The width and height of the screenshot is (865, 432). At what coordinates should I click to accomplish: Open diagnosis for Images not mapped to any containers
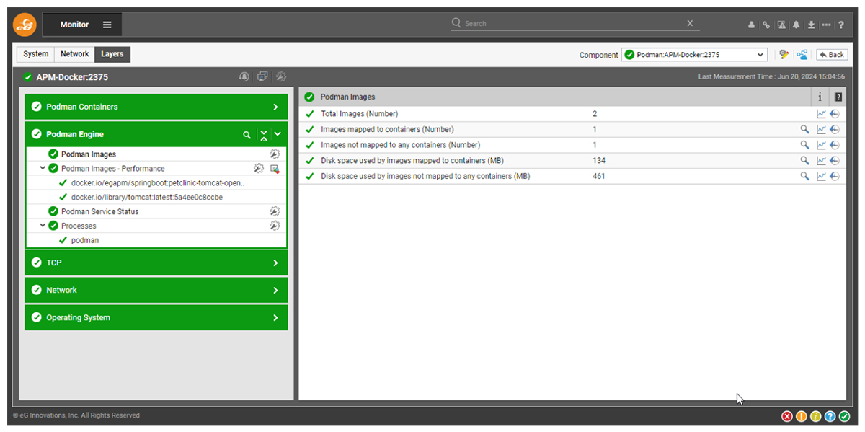(804, 145)
